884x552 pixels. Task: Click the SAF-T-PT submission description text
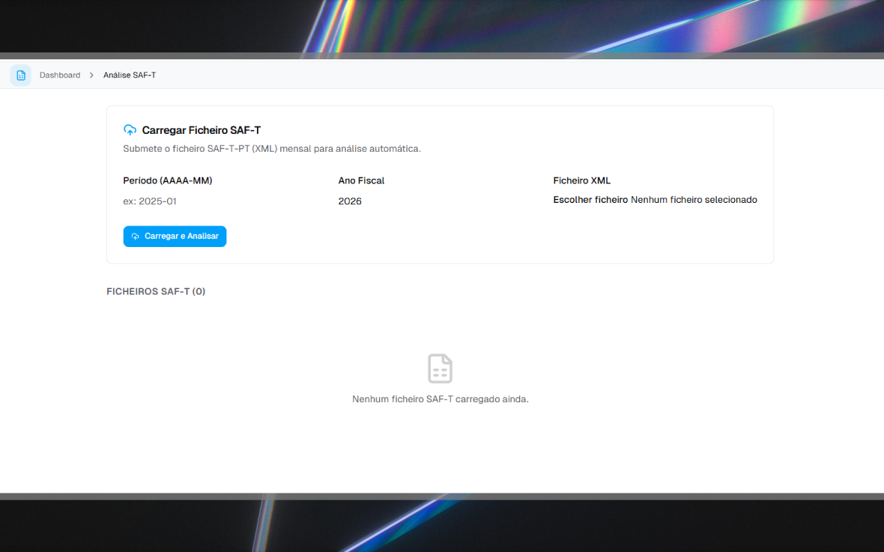271,148
